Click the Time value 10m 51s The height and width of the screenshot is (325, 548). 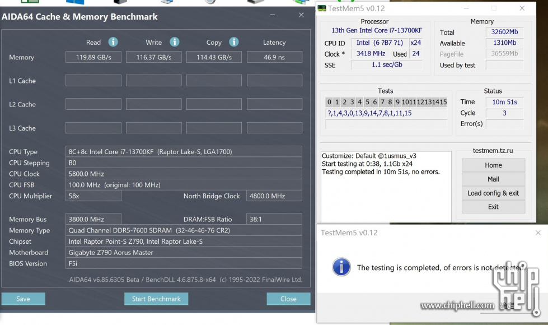(504, 102)
